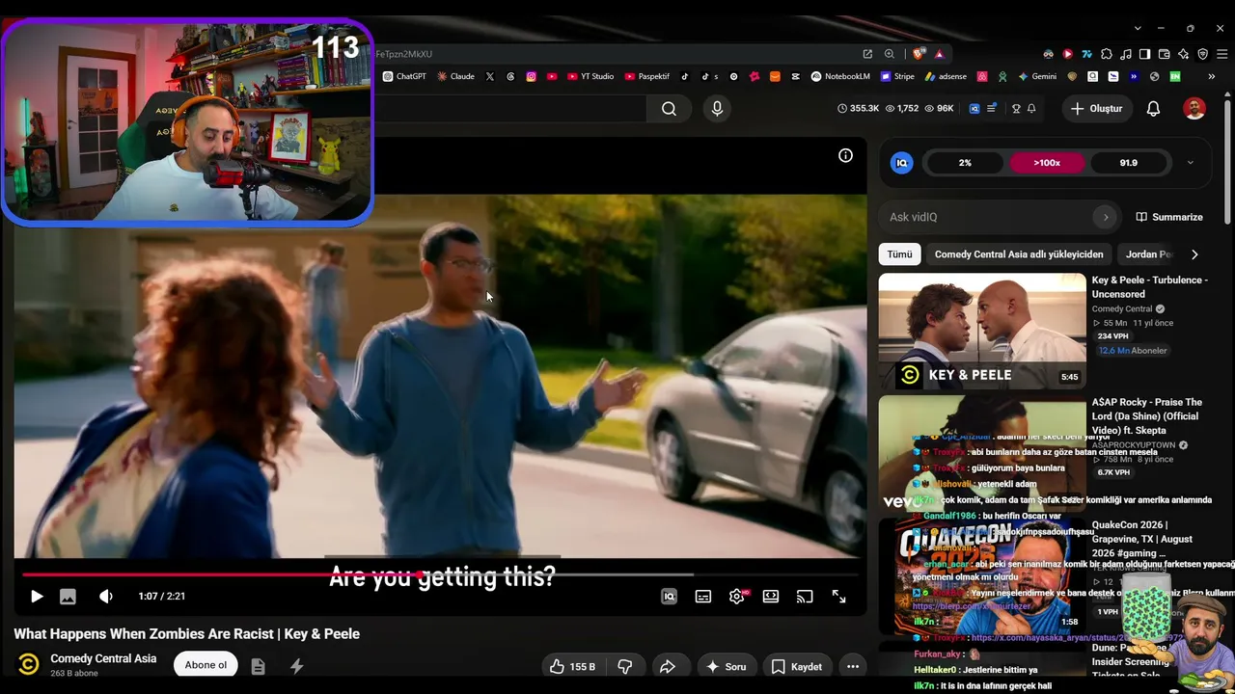This screenshot has height=694, width=1235.
Task: Open the Paspektif bookmark
Action: point(647,76)
